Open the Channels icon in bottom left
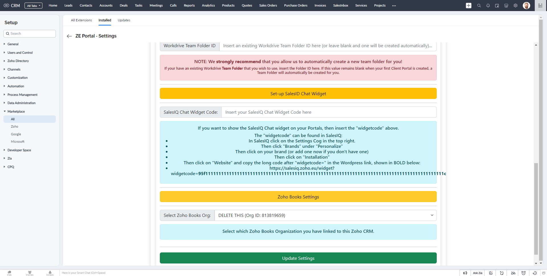 point(30,273)
